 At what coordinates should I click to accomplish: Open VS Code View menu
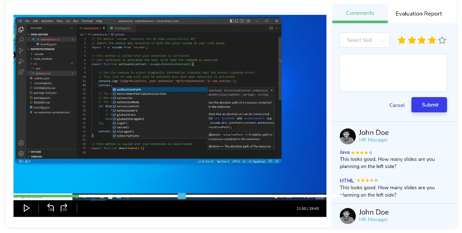pyautogui.click(x=59, y=21)
